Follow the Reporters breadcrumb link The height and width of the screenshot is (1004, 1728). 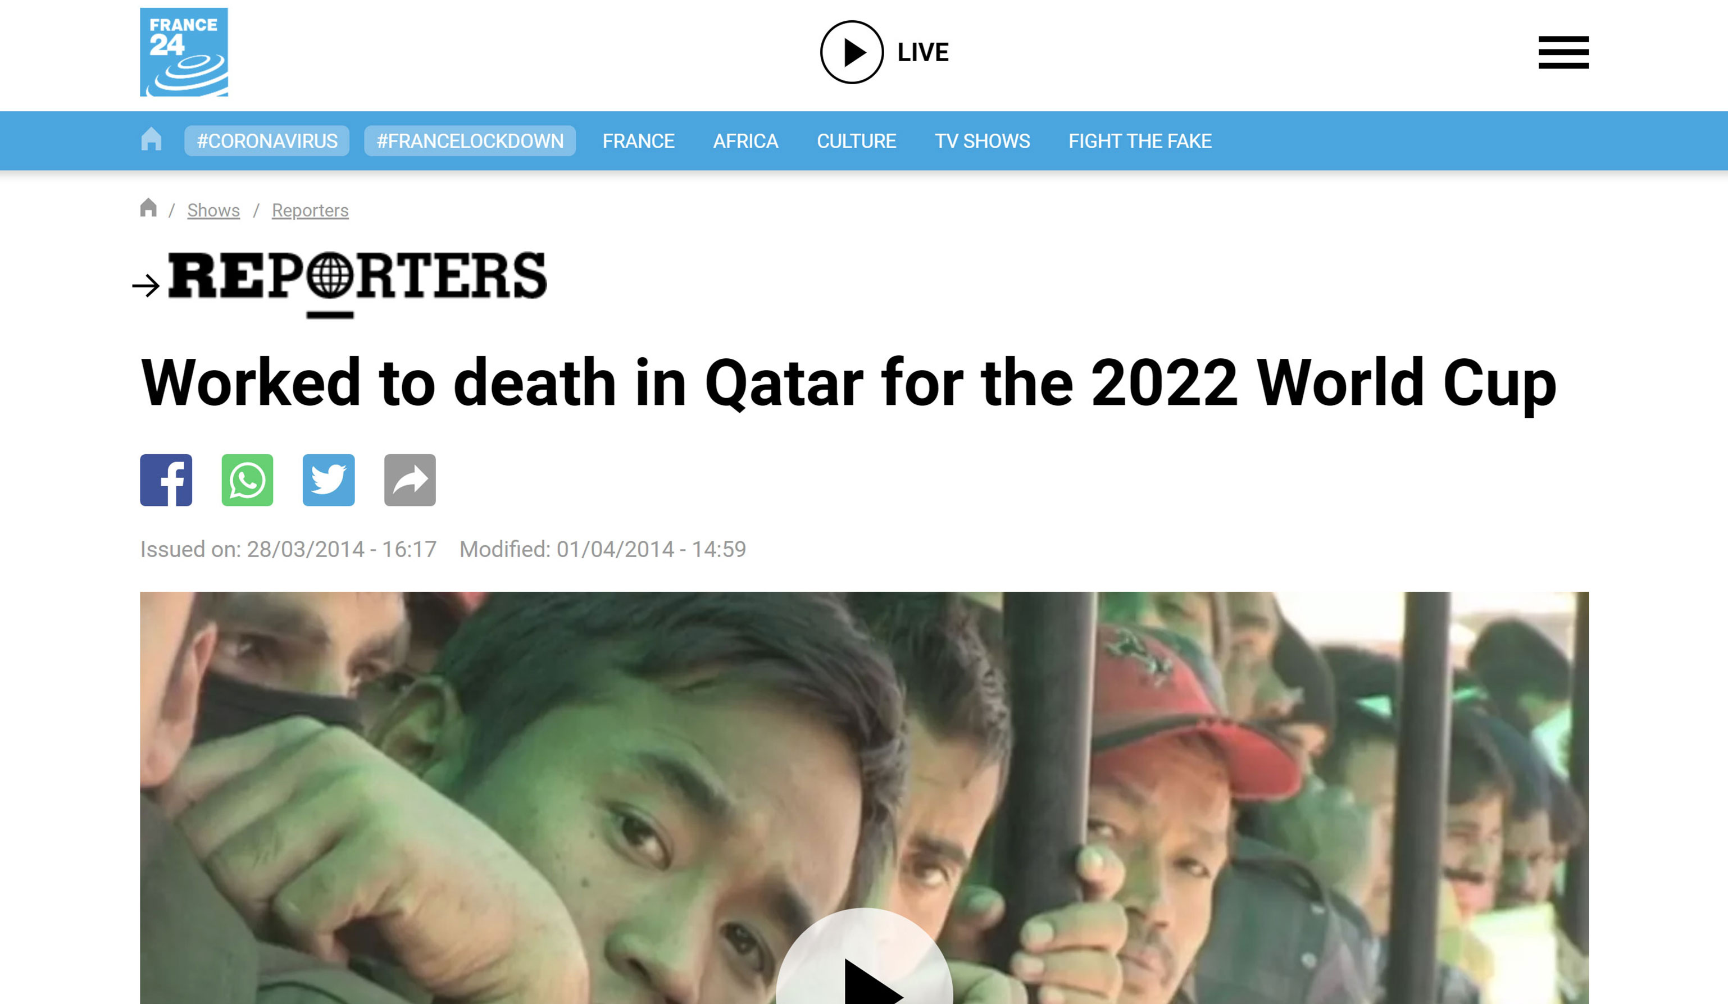click(x=310, y=211)
